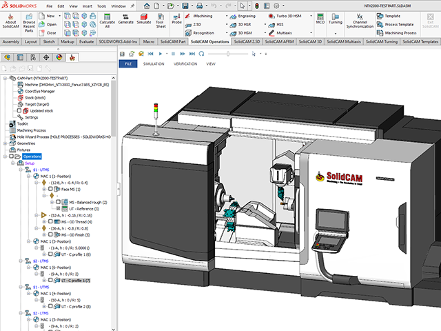Skip simulation to the end
The width and height of the screenshot is (441, 331).
click(192, 54)
